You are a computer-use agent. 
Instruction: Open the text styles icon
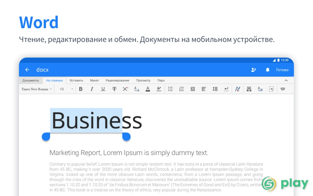click(x=238, y=89)
